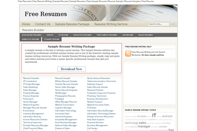
Task: Open the Photographer Resume link
Action: 65,96
